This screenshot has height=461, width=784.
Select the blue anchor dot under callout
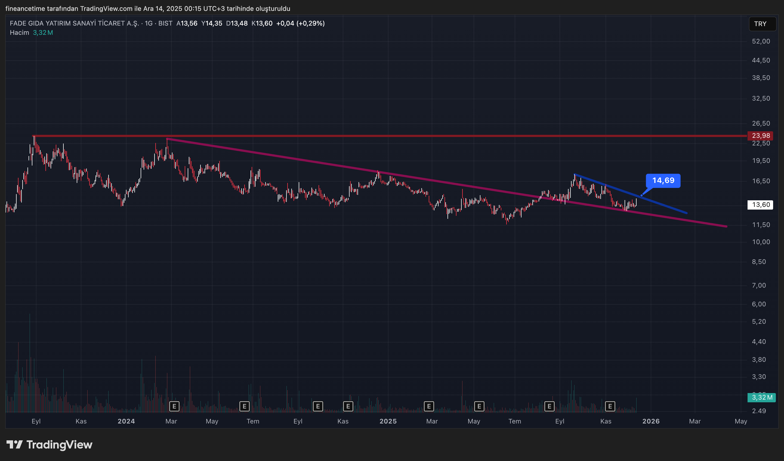641,195
